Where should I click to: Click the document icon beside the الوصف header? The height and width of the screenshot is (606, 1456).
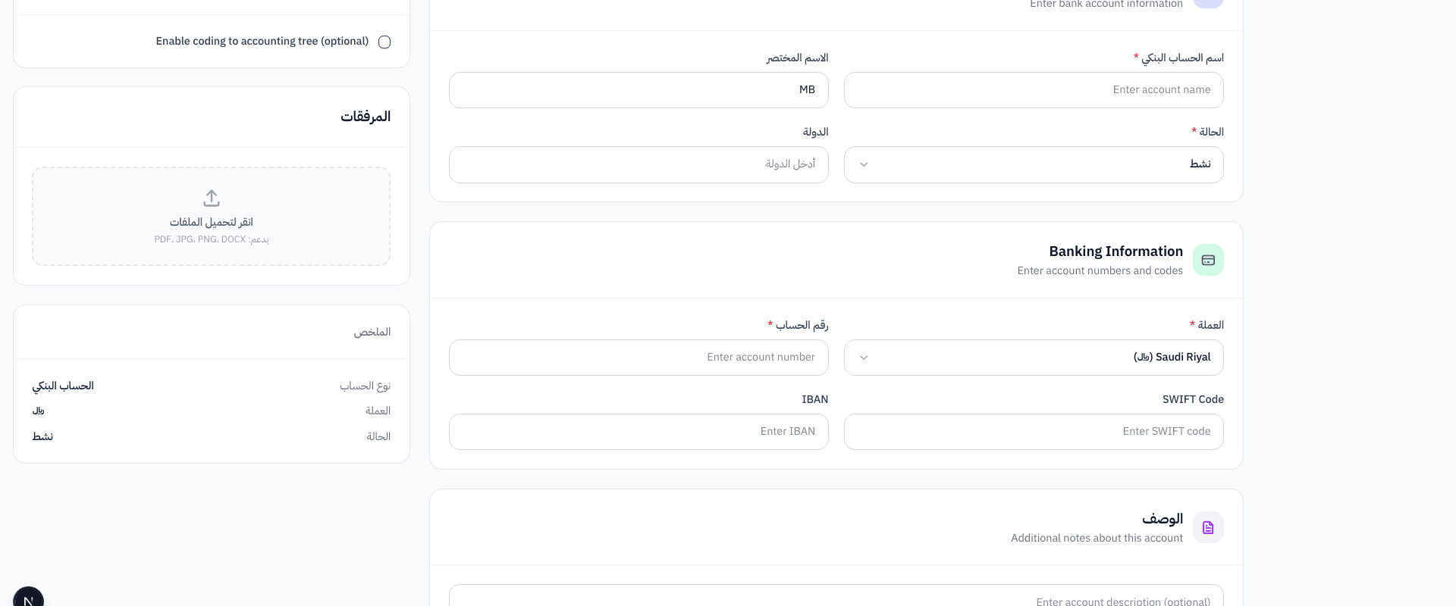1208,526
